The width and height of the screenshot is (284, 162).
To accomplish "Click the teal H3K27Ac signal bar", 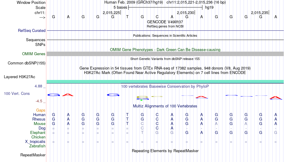I will tap(165, 81).
